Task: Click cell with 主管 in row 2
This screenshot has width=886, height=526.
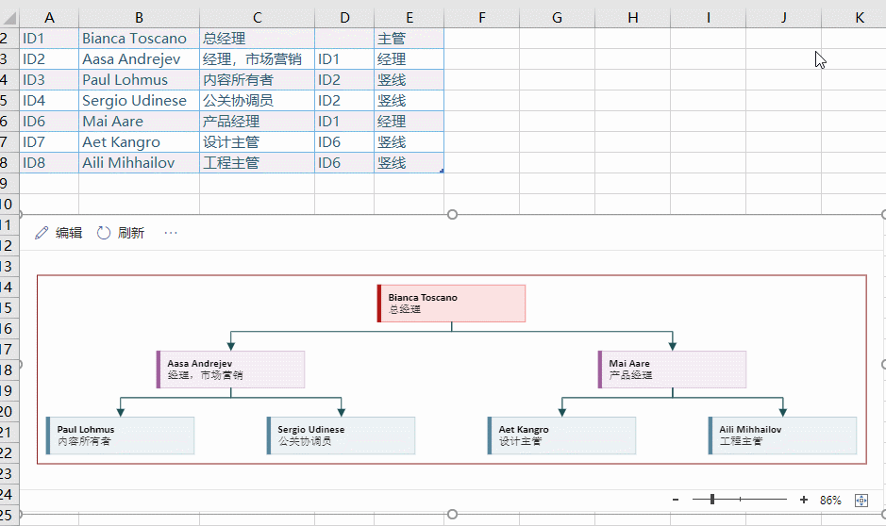Action: point(410,39)
